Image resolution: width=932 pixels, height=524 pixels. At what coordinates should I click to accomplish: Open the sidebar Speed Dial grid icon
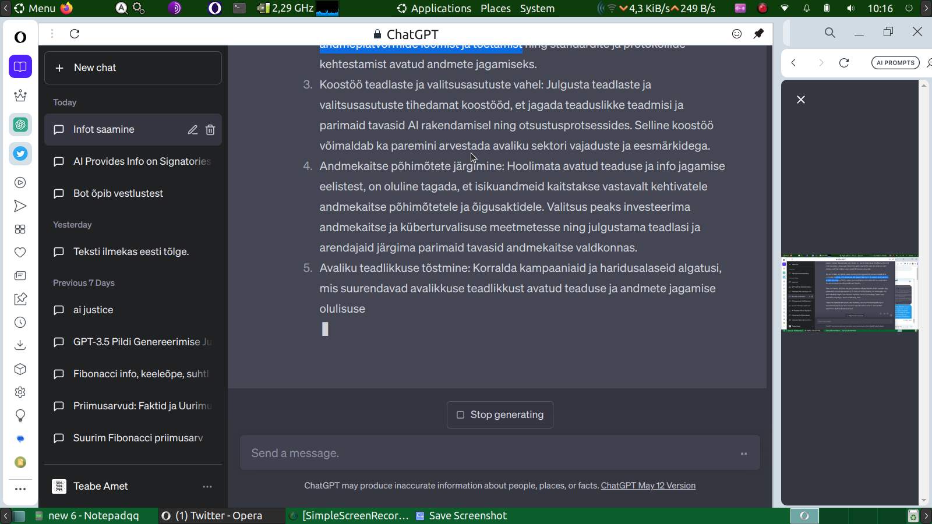coord(20,229)
